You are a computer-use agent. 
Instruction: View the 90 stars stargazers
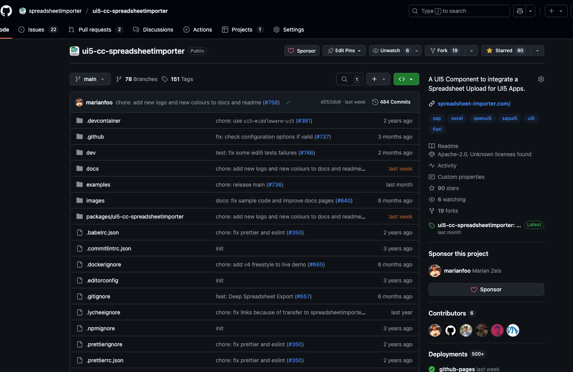(x=444, y=188)
